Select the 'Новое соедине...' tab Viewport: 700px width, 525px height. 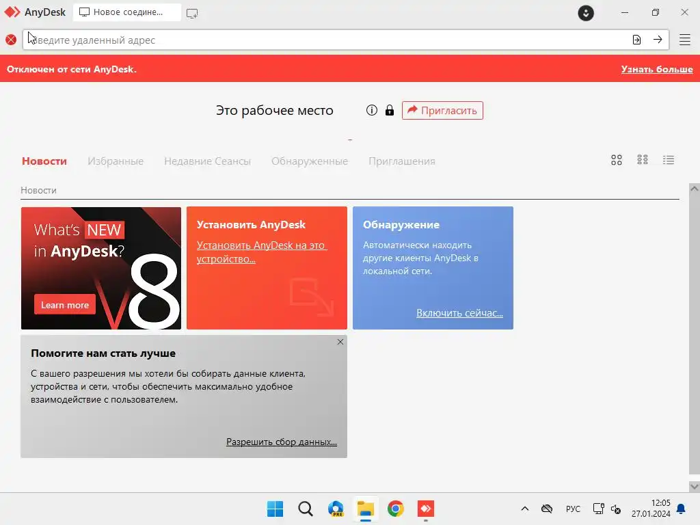pos(127,12)
